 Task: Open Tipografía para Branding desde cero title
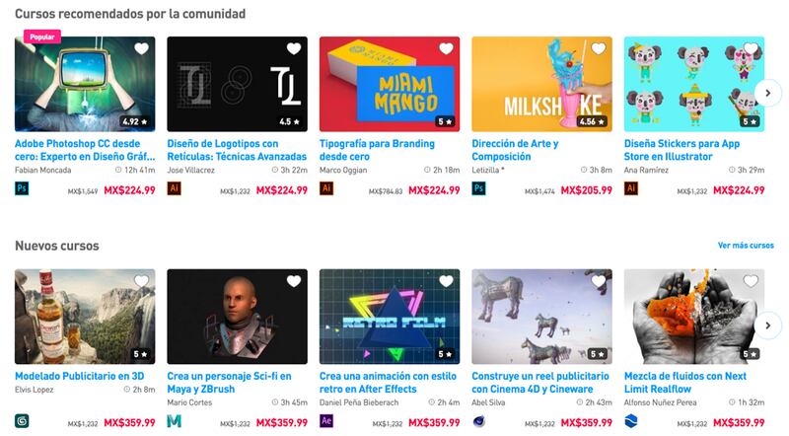coord(377,150)
